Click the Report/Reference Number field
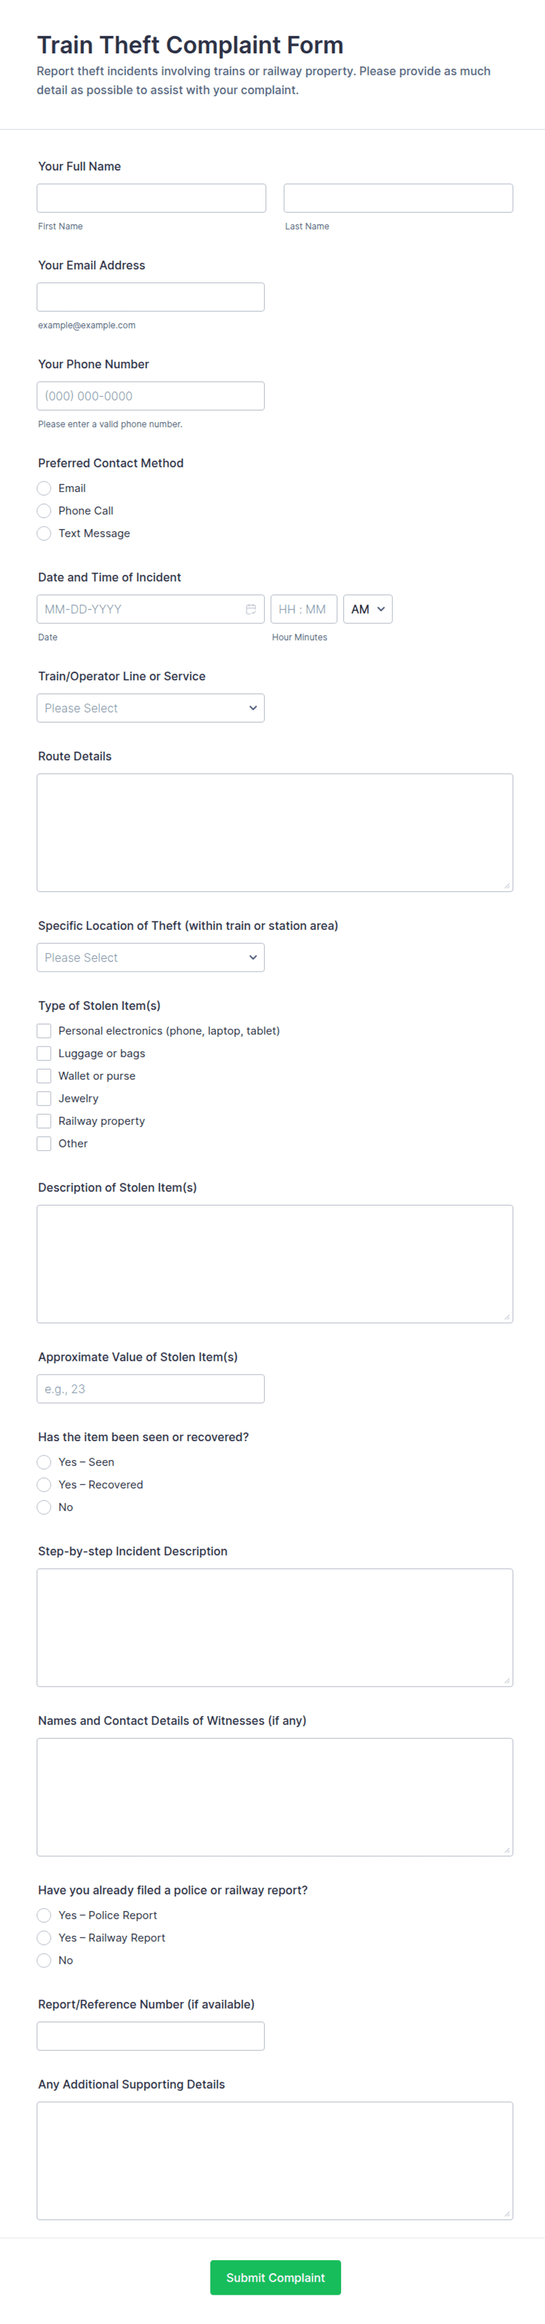The image size is (545, 2324). tap(151, 2035)
